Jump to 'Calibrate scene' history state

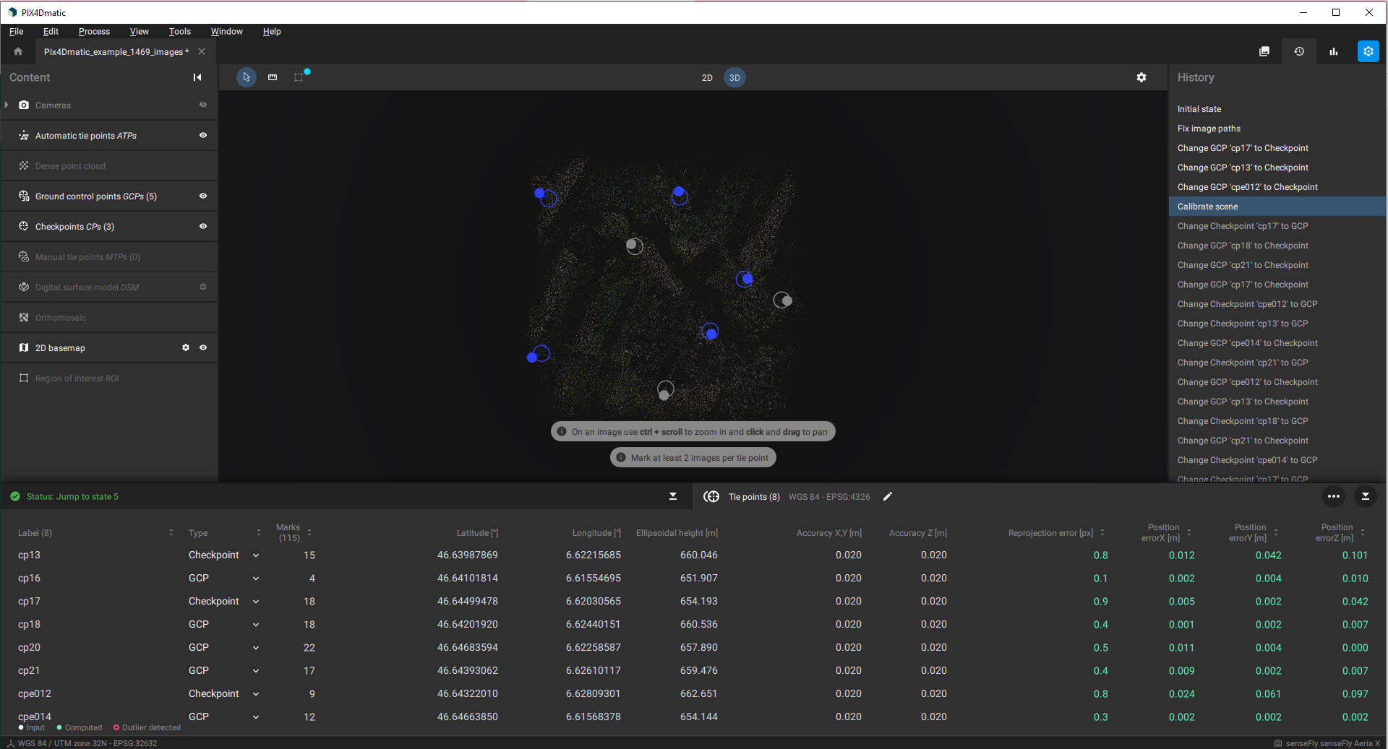point(1207,207)
